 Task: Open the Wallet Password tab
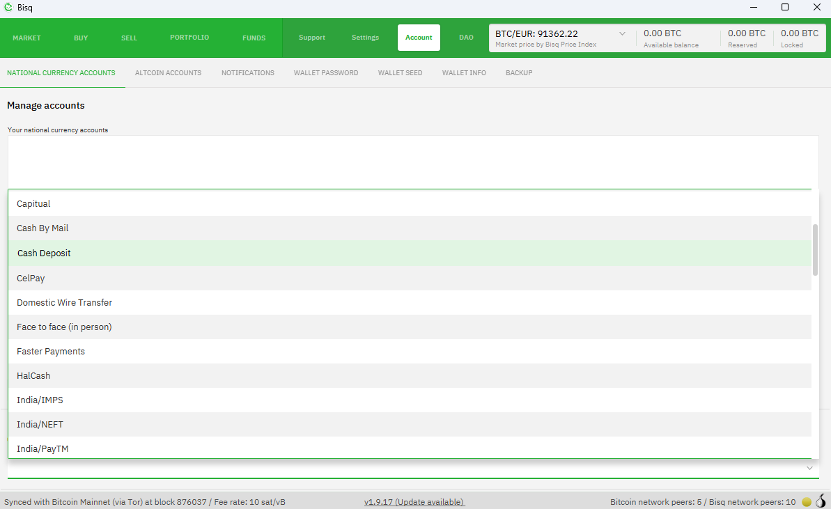click(326, 73)
